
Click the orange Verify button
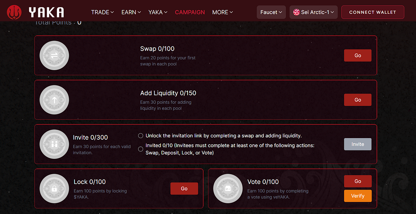tap(358, 196)
